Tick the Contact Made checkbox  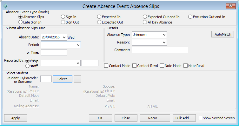(106, 66)
